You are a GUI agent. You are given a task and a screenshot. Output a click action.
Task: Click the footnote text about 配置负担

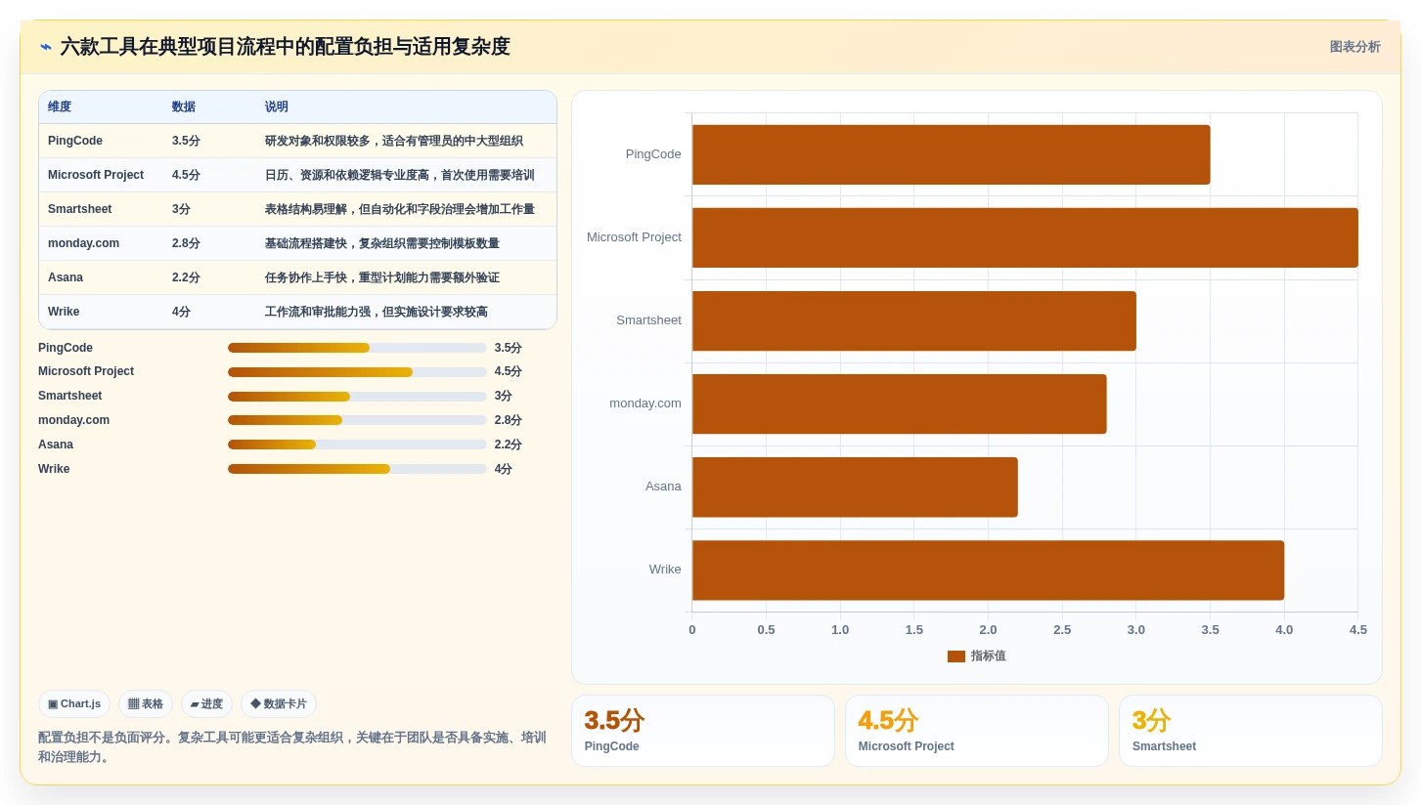click(x=292, y=747)
